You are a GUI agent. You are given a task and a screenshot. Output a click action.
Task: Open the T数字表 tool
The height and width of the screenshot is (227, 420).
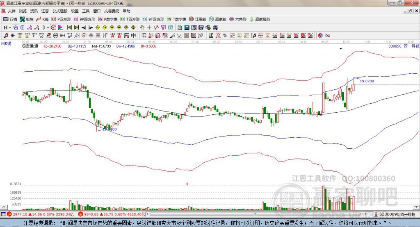[176, 19]
